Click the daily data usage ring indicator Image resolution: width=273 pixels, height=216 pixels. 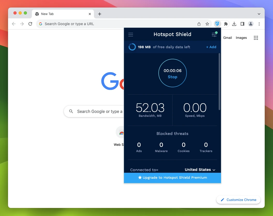(132, 47)
